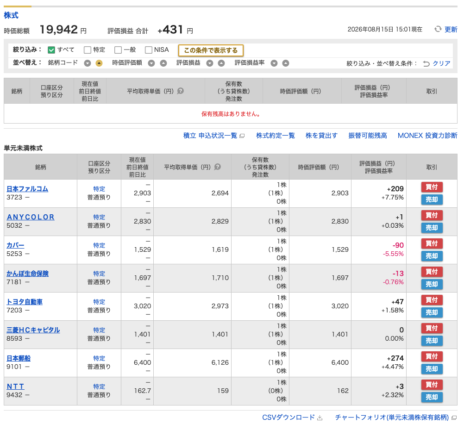Screen dimensions: 464x424
Task: Click 売却 for カバー
Action: point(432,256)
